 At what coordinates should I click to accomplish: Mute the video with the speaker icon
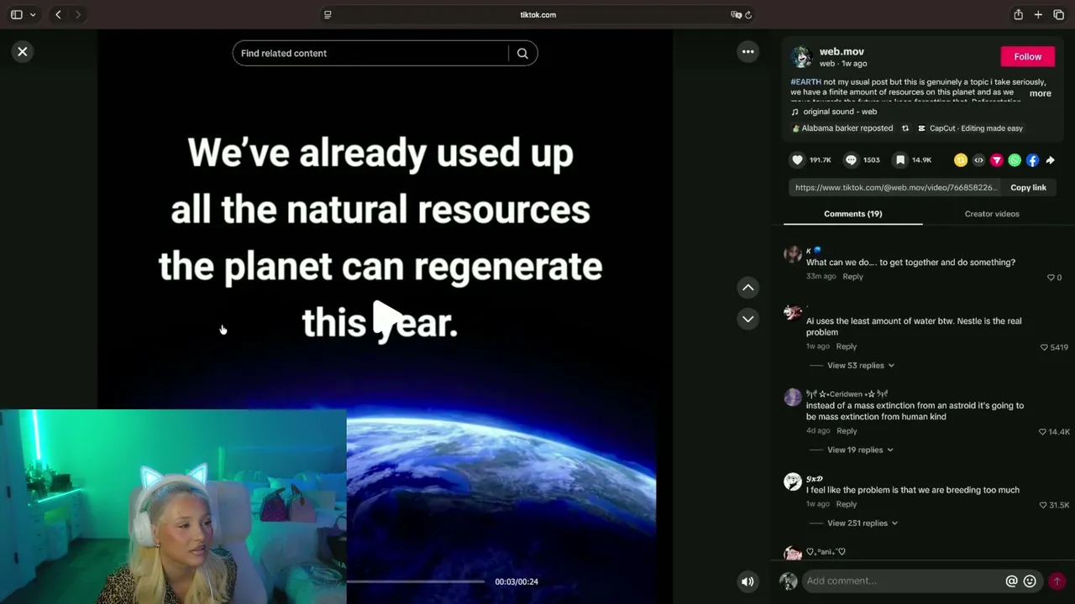coord(747,581)
